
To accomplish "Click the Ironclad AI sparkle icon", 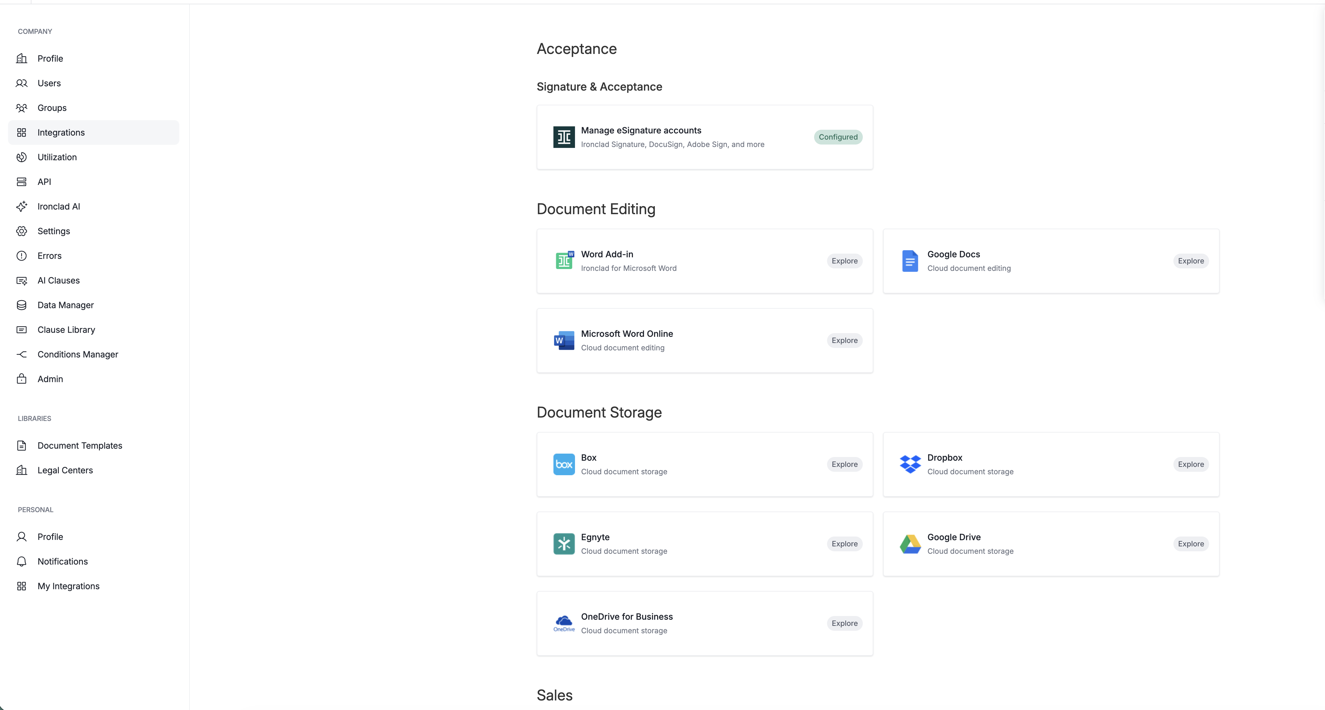I will click(22, 206).
